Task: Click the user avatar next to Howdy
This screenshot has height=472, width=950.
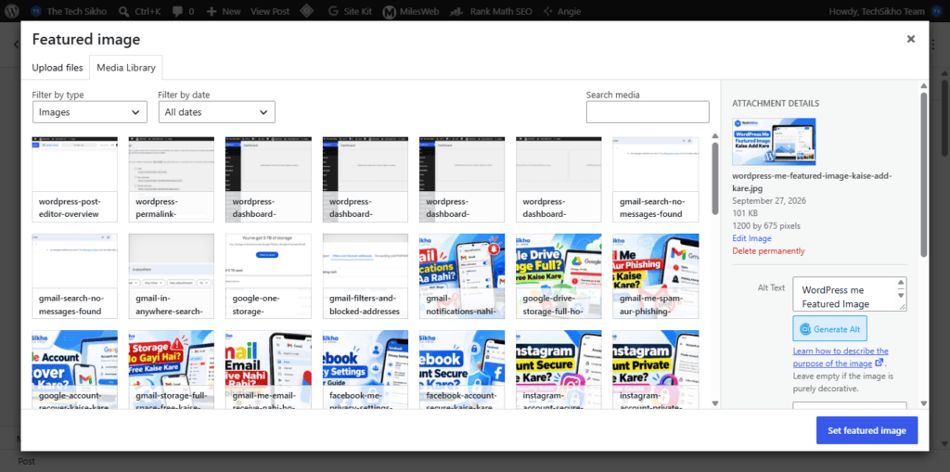Action: (935, 11)
